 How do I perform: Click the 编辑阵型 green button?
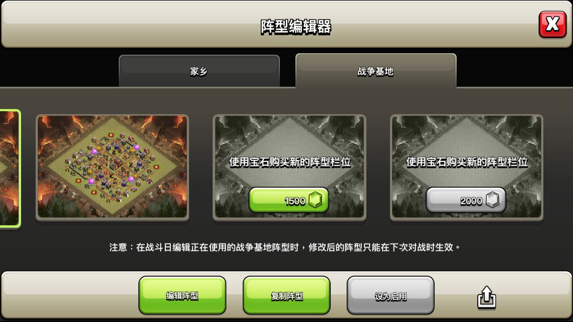coord(182,295)
